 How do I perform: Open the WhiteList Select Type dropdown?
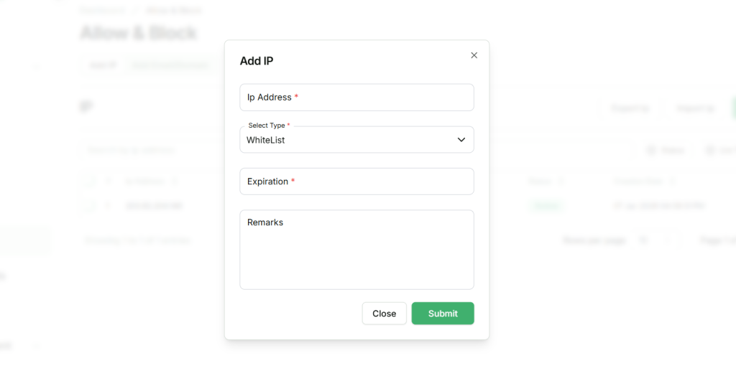point(356,140)
